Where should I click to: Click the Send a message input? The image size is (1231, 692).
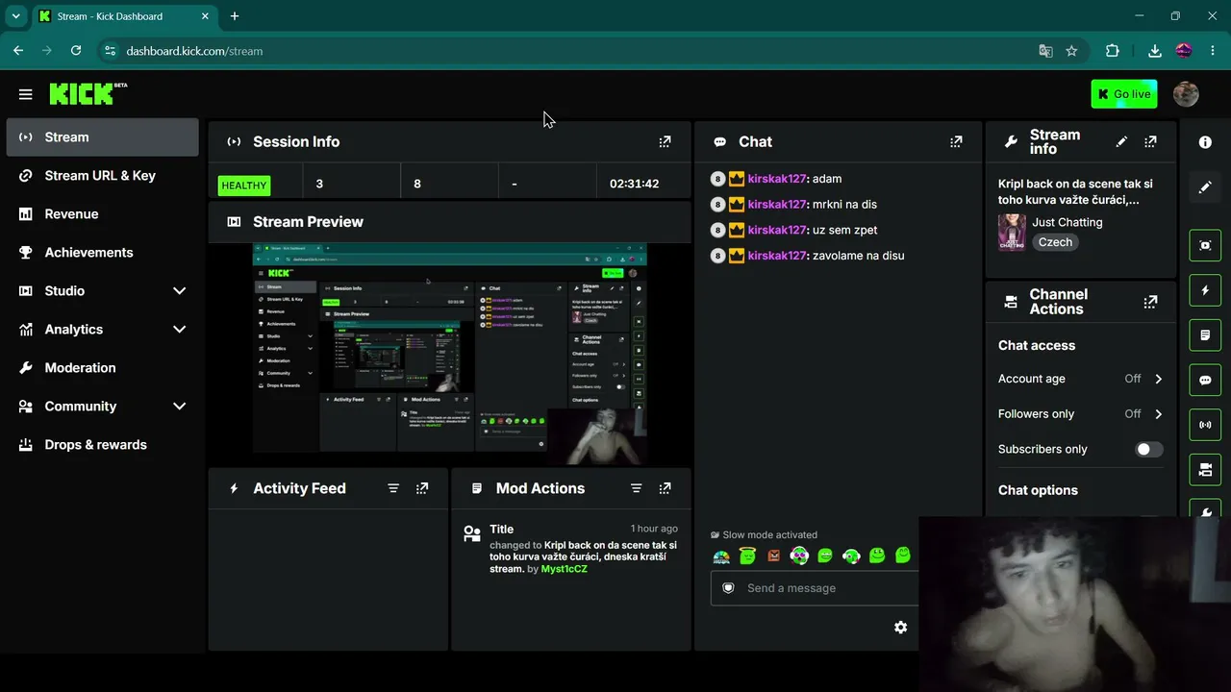816,588
